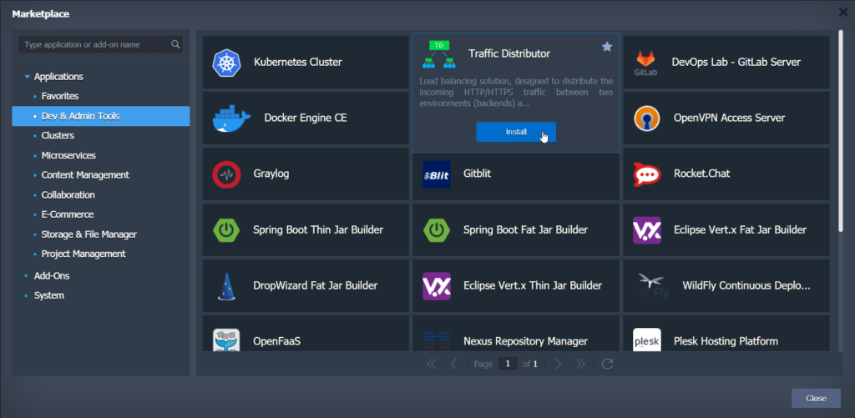
Task: Go to the previous page arrow
Action: tap(453, 364)
